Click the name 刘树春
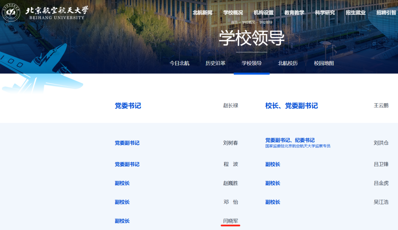Screen dimensions: 398x230 tap(231, 143)
